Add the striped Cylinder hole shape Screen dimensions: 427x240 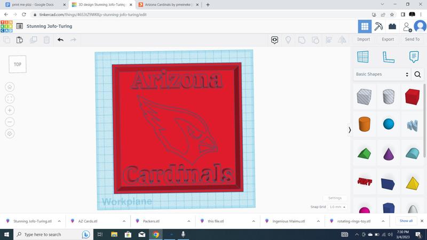tap(389, 97)
